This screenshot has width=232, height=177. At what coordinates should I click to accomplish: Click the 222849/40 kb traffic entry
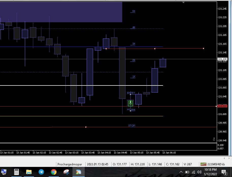(x=216, y=164)
